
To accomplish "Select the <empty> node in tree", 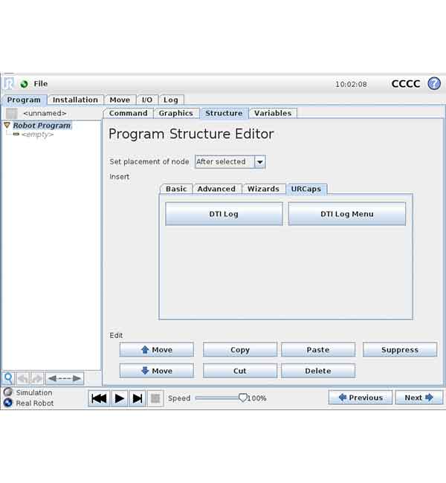I will pos(37,134).
